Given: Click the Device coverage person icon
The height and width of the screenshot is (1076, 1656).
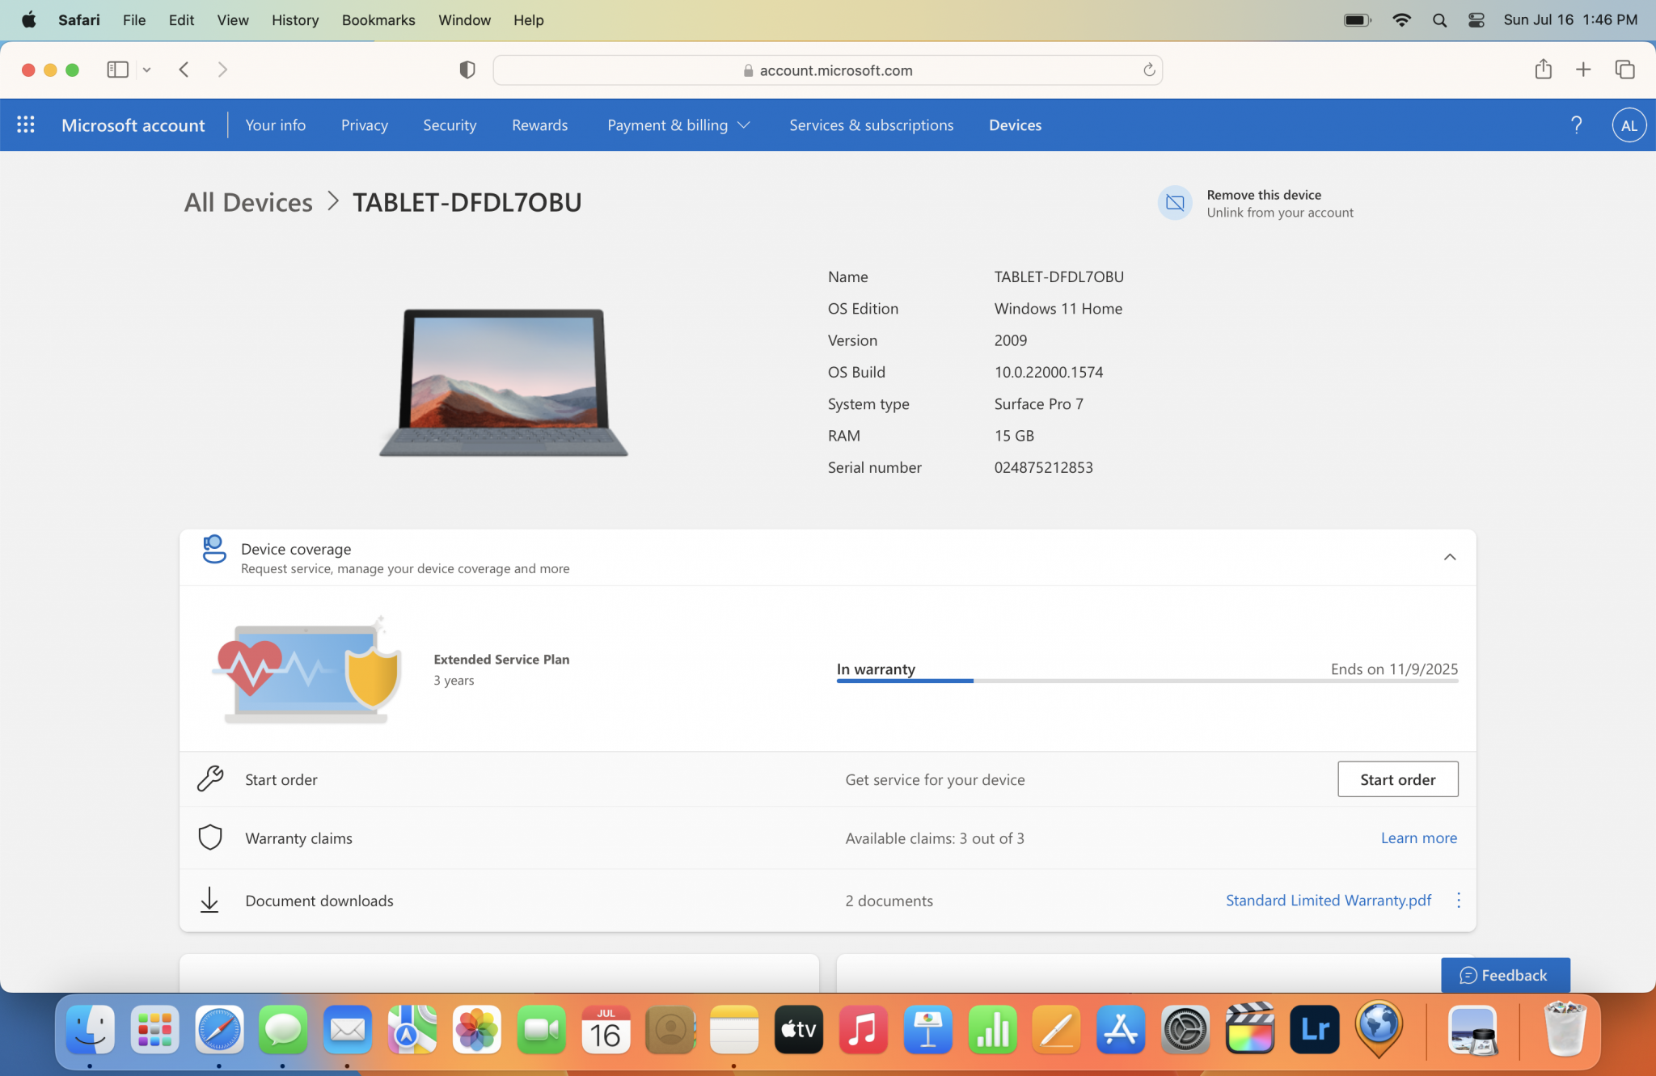Looking at the screenshot, I should pos(213,549).
